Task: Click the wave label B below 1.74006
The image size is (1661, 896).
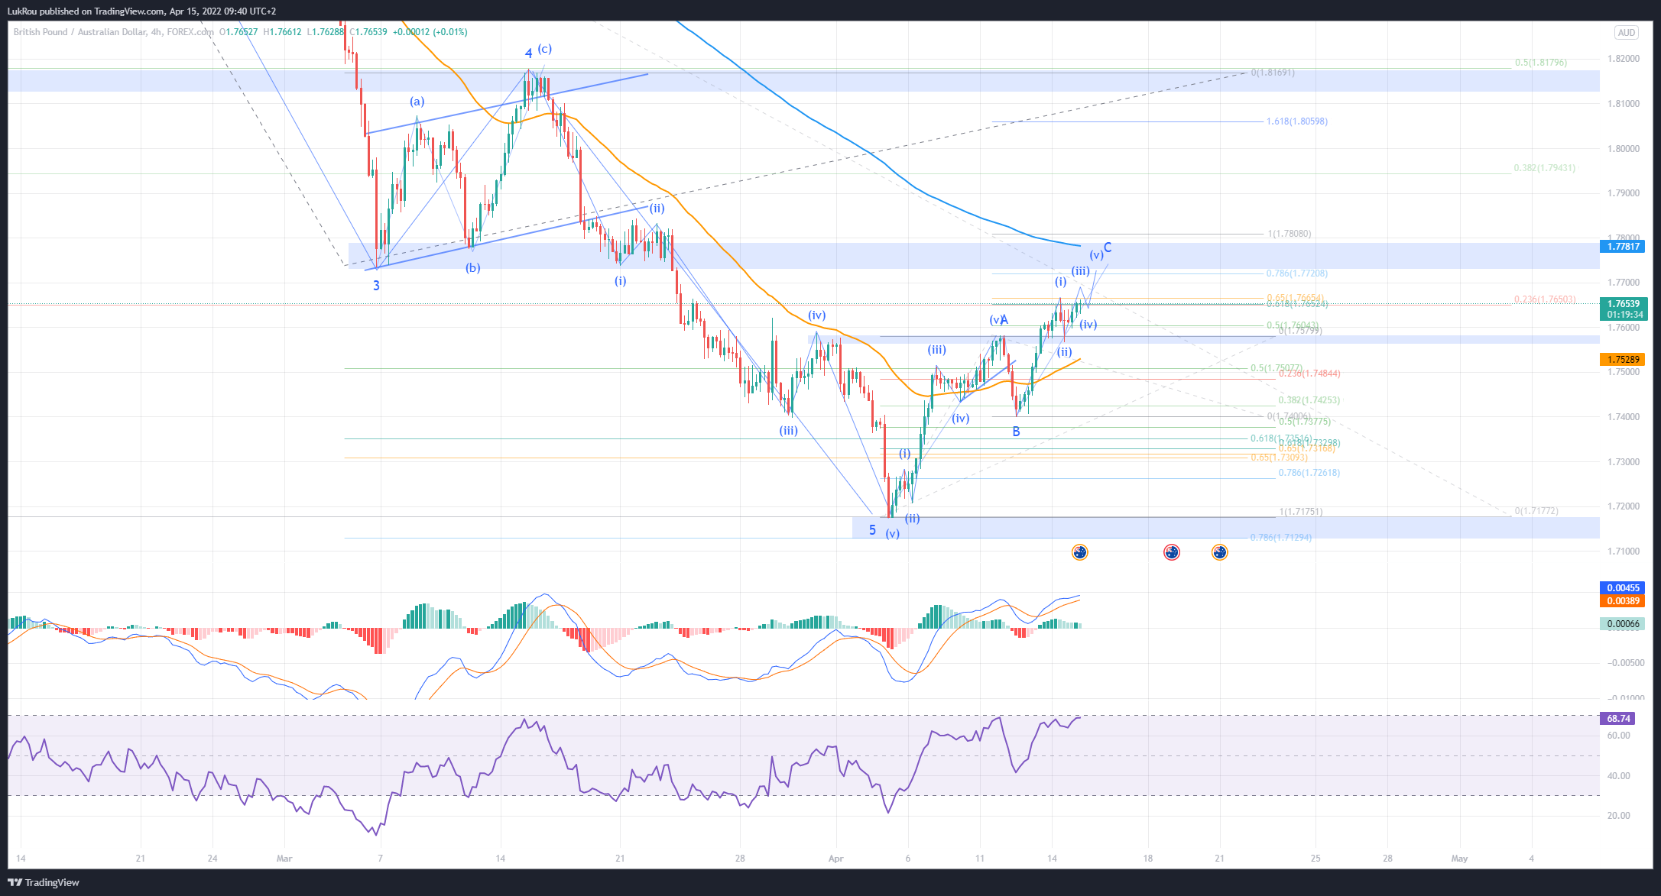Action: coord(1016,432)
